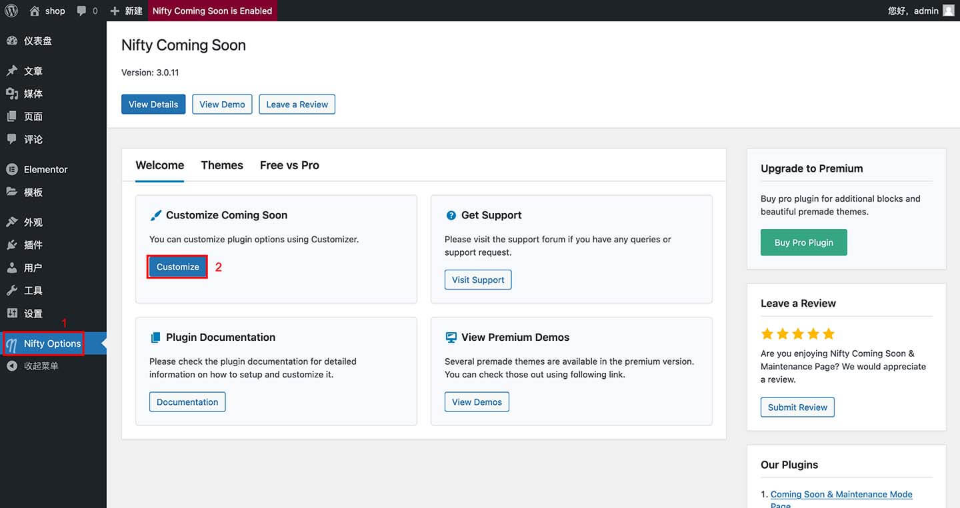Open the admin user avatar
This screenshot has width=960, height=508.
pos(949,11)
